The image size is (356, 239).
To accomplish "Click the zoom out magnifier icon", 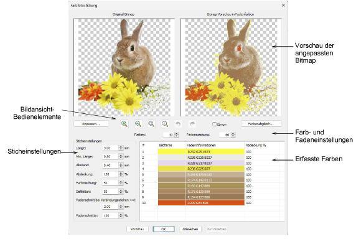I will pyautogui.click(x=138, y=124).
